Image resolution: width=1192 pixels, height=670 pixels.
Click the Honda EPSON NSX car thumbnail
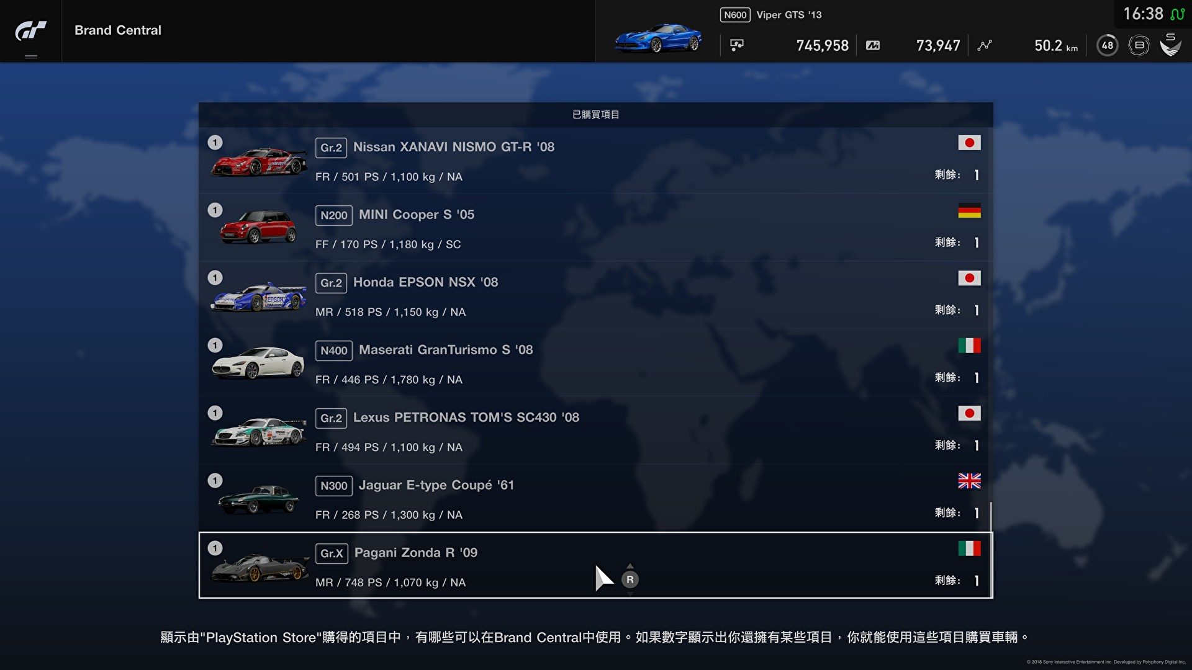click(259, 297)
